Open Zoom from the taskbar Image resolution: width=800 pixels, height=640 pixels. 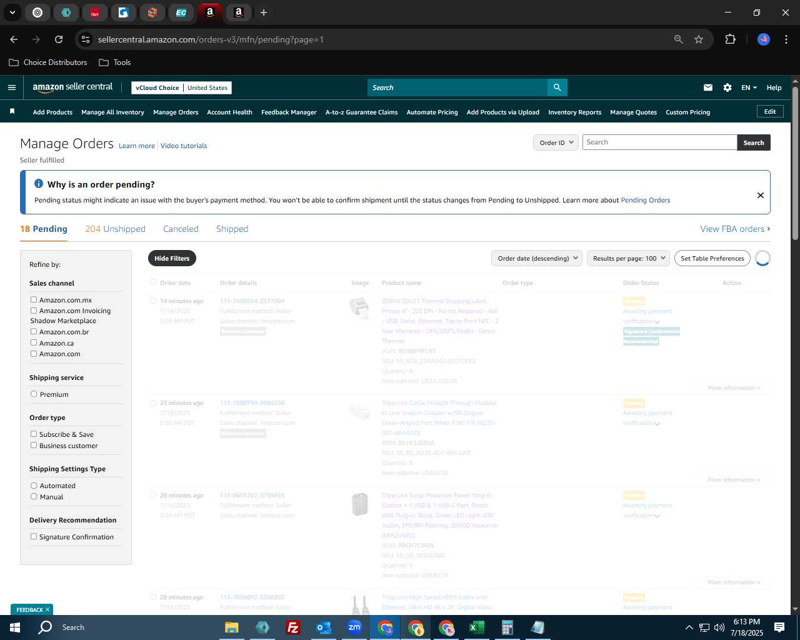tap(354, 627)
